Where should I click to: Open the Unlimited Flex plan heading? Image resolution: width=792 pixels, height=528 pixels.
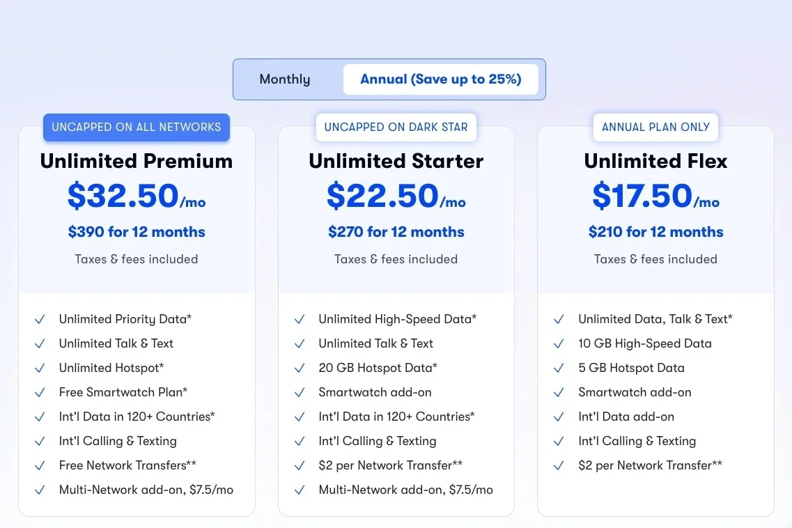point(655,161)
